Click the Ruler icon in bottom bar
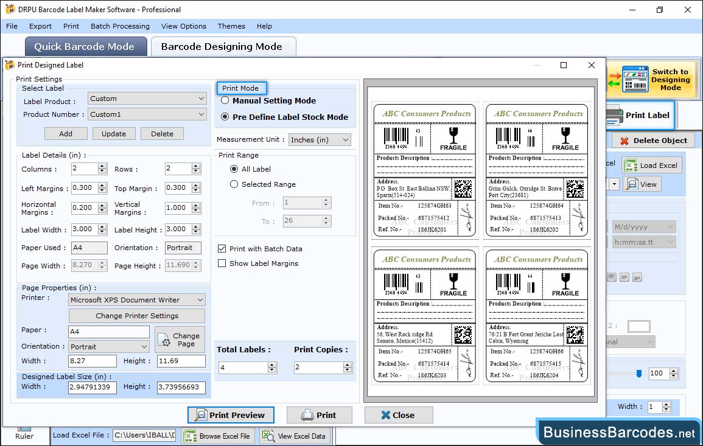The width and height of the screenshot is (703, 446). click(24, 430)
